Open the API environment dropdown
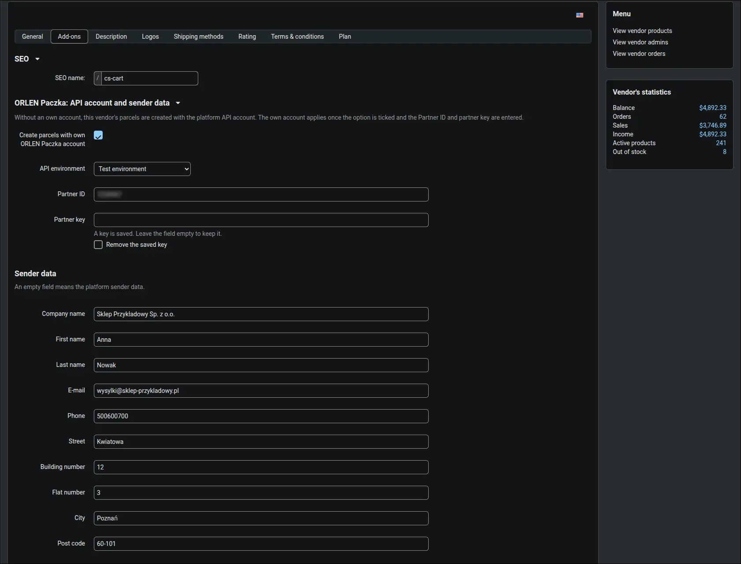The width and height of the screenshot is (741, 564). click(x=142, y=169)
